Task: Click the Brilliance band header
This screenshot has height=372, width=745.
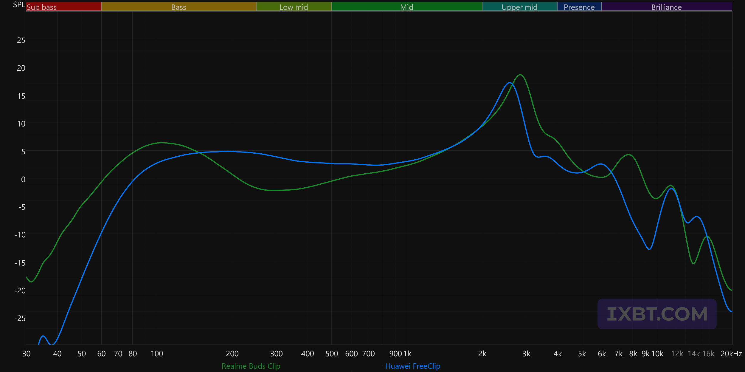Action: click(x=666, y=7)
